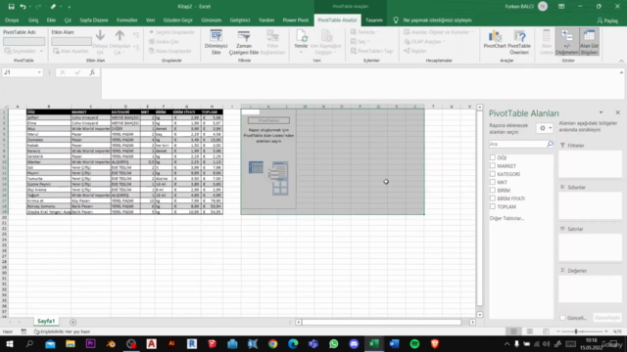Check the ÖĞE field checkbox

(493, 157)
